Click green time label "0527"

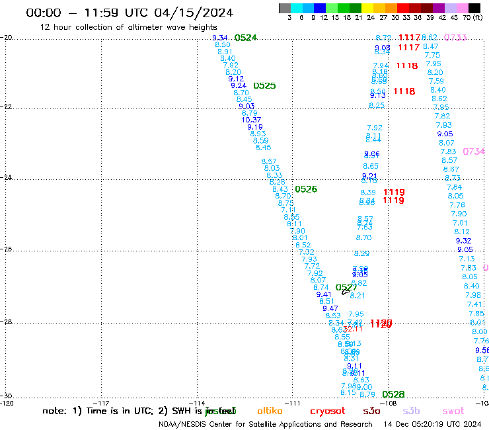click(346, 287)
